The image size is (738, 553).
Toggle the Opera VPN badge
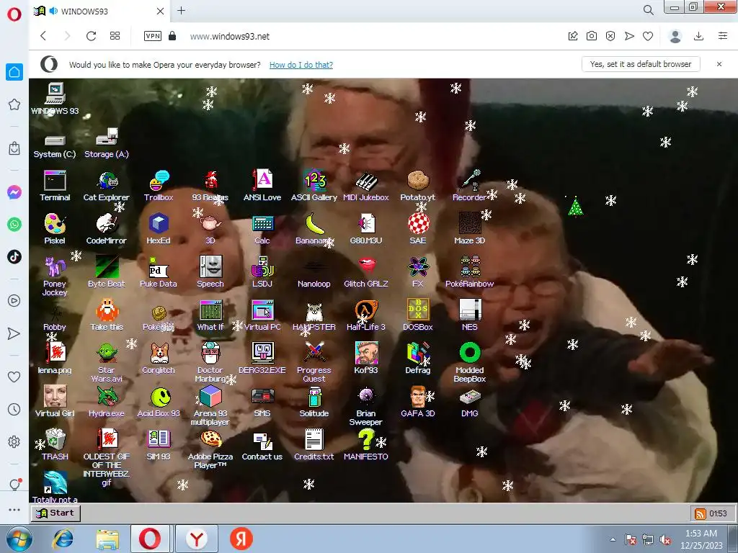click(x=153, y=36)
